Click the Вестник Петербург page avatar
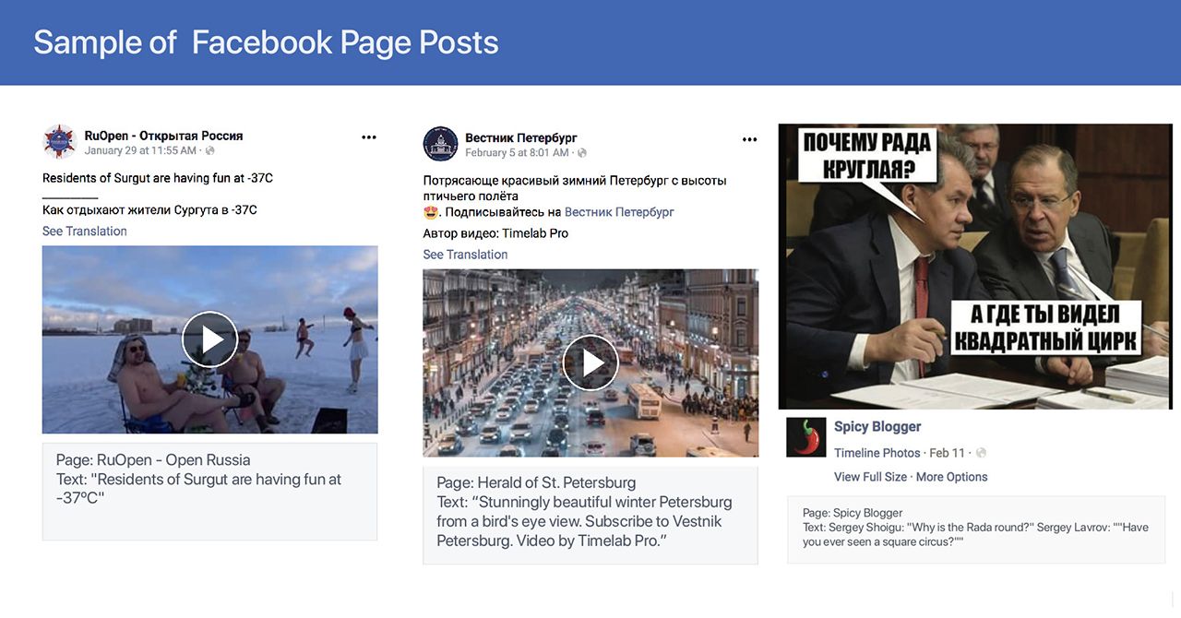1181x618 pixels. point(440,144)
